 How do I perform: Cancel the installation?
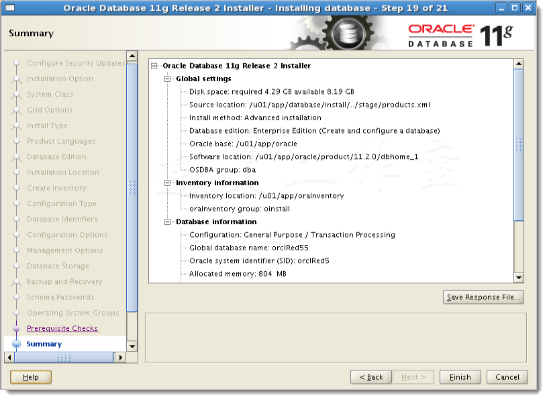coord(507,377)
